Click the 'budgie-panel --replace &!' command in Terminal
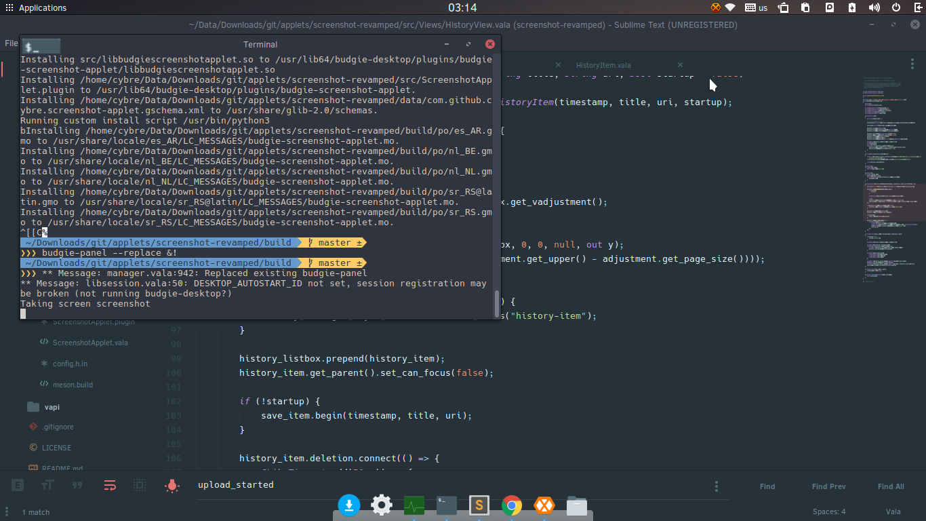Image resolution: width=926 pixels, height=521 pixels. 110,252
